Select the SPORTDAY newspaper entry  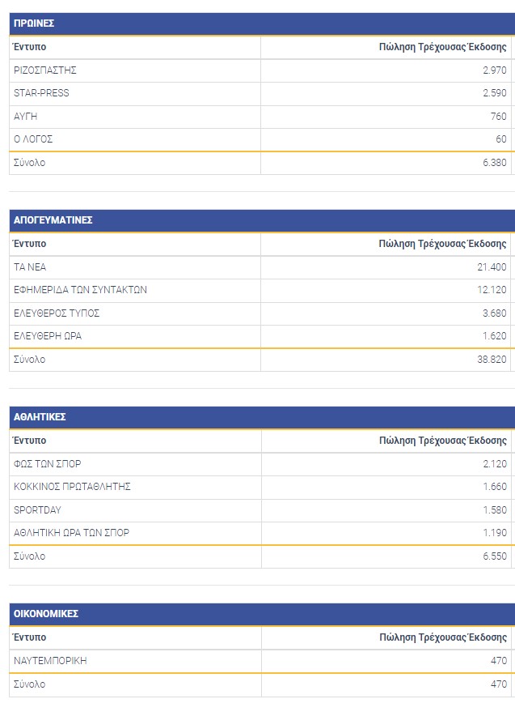[37, 510]
